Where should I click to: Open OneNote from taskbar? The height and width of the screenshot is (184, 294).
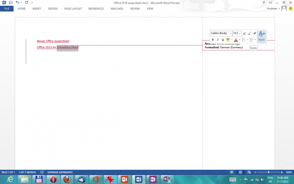click(153, 180)
